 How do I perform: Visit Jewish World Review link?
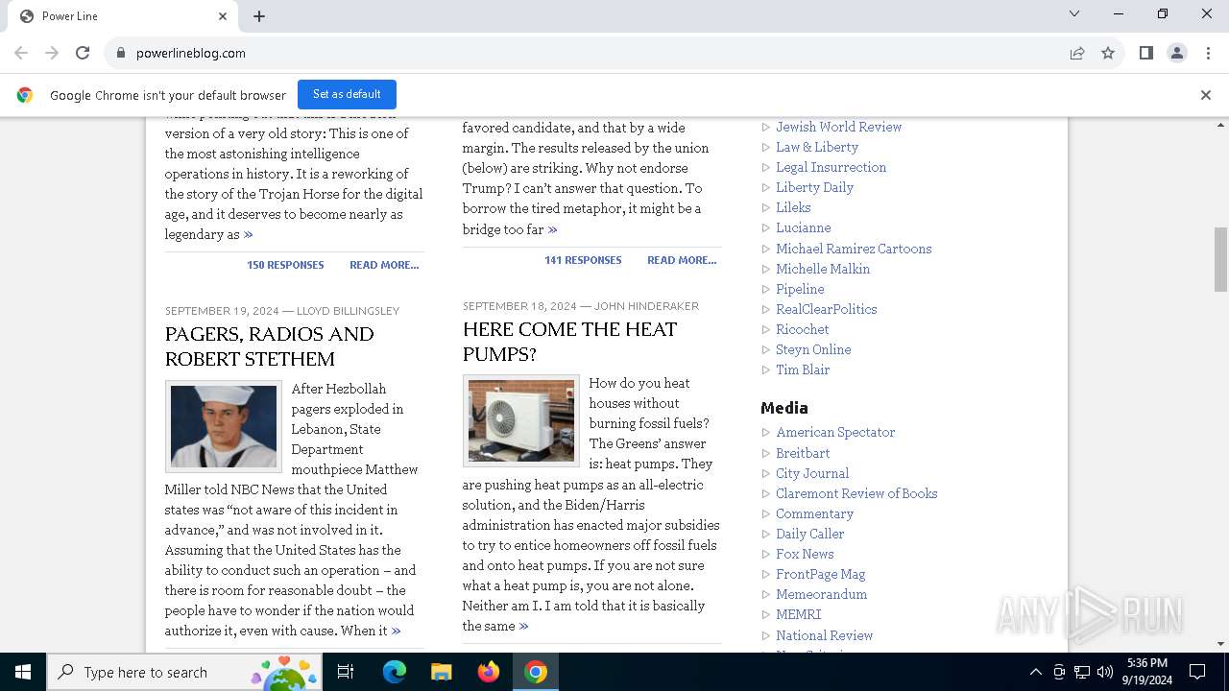click(839, 127)
